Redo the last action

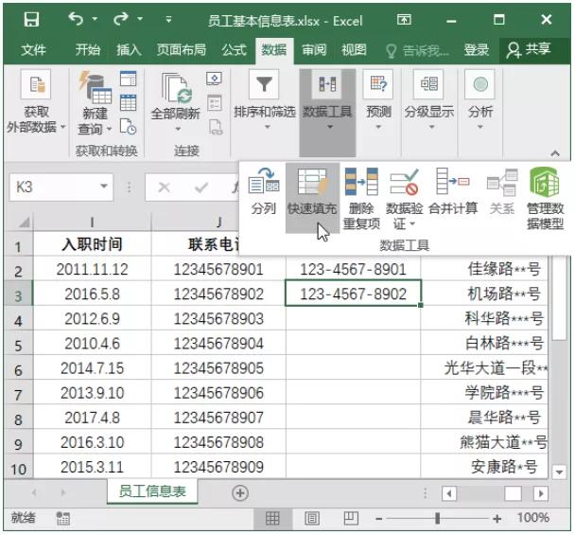click(121, 19)
